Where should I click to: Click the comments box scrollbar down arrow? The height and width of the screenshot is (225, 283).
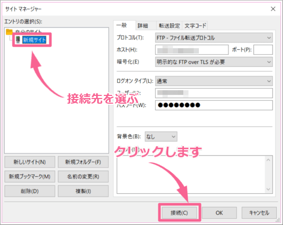pyautogui.click(x=268, y=189)
